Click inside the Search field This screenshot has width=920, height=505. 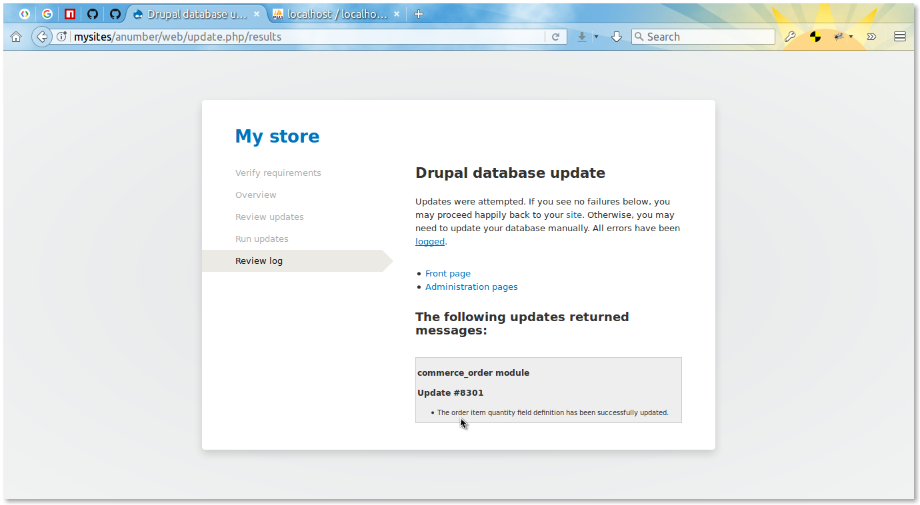(703, 37)
